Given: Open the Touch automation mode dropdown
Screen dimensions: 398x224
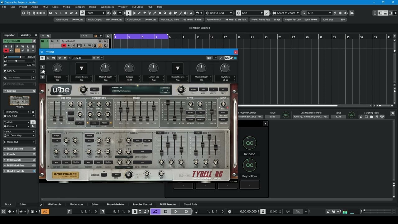Looking at the screenshot, I should [x=95, y=13].
